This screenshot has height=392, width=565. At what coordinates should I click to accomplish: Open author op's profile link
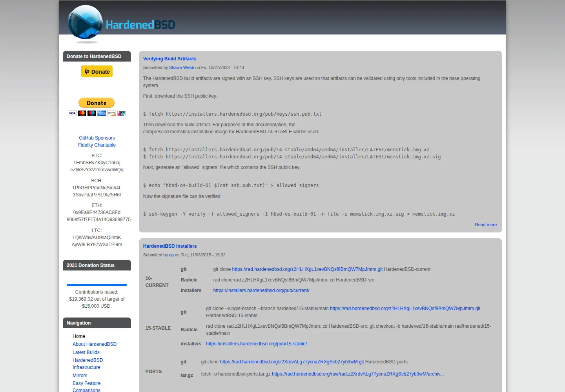click(171, 255)
